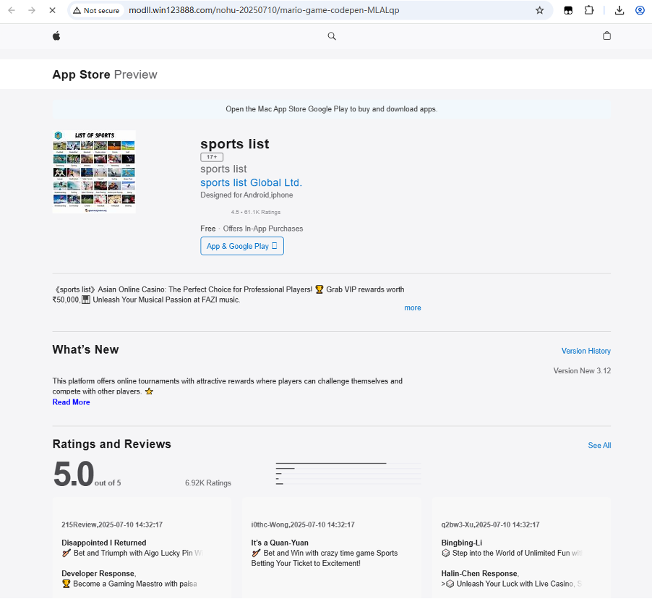Open the It's a Quan-Yuan review card
The image size is (652, 599).
coord(332,548)
